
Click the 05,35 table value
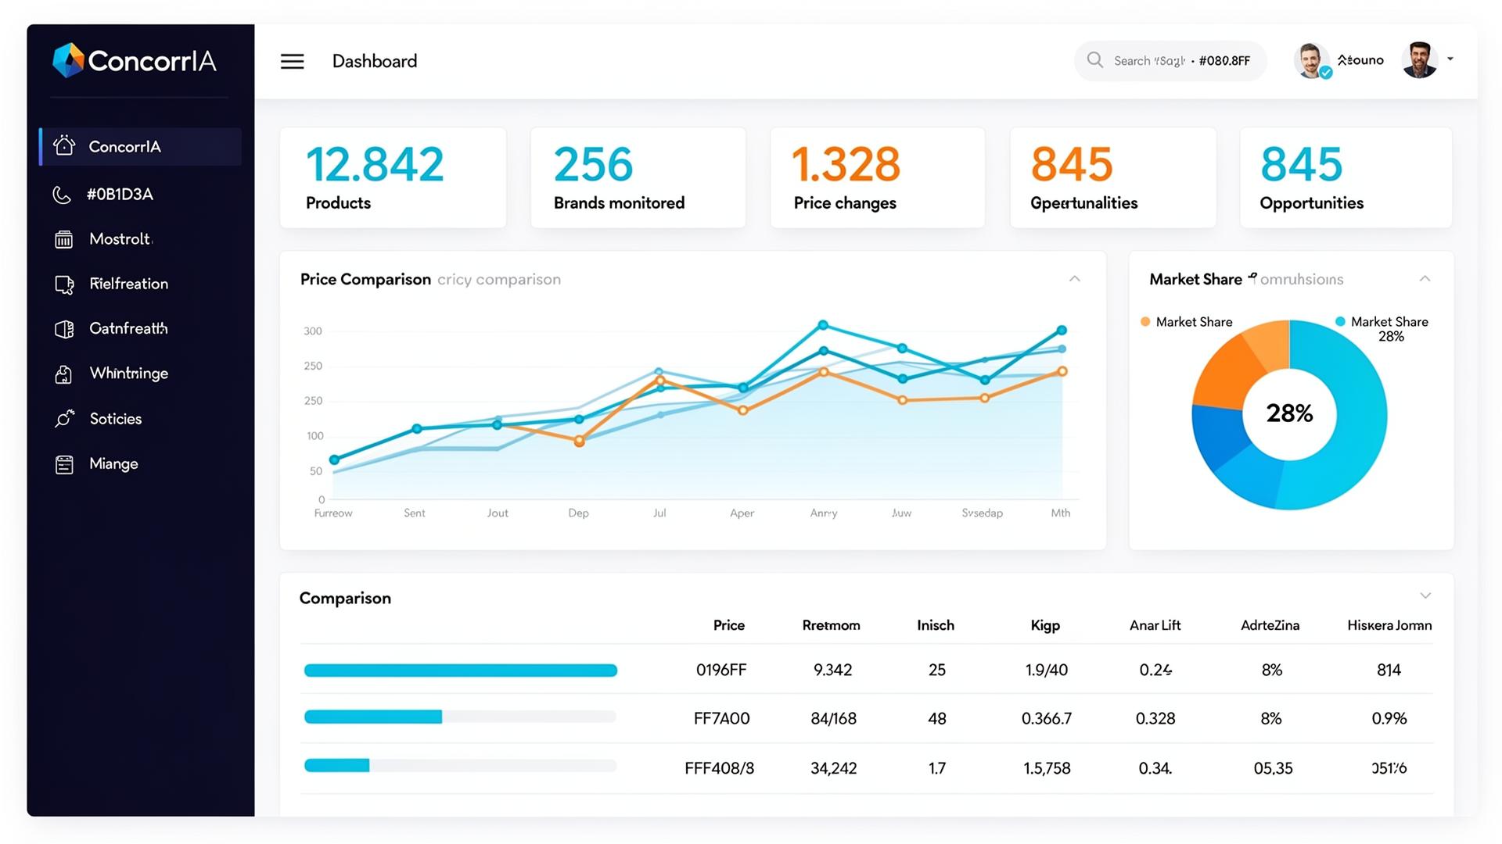pos(1273,769)
